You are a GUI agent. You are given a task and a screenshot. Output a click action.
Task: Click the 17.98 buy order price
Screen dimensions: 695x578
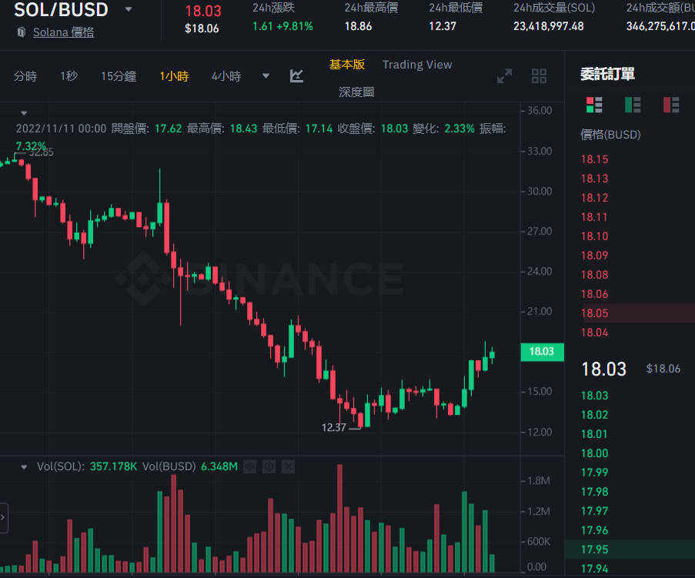click(594, 492)
